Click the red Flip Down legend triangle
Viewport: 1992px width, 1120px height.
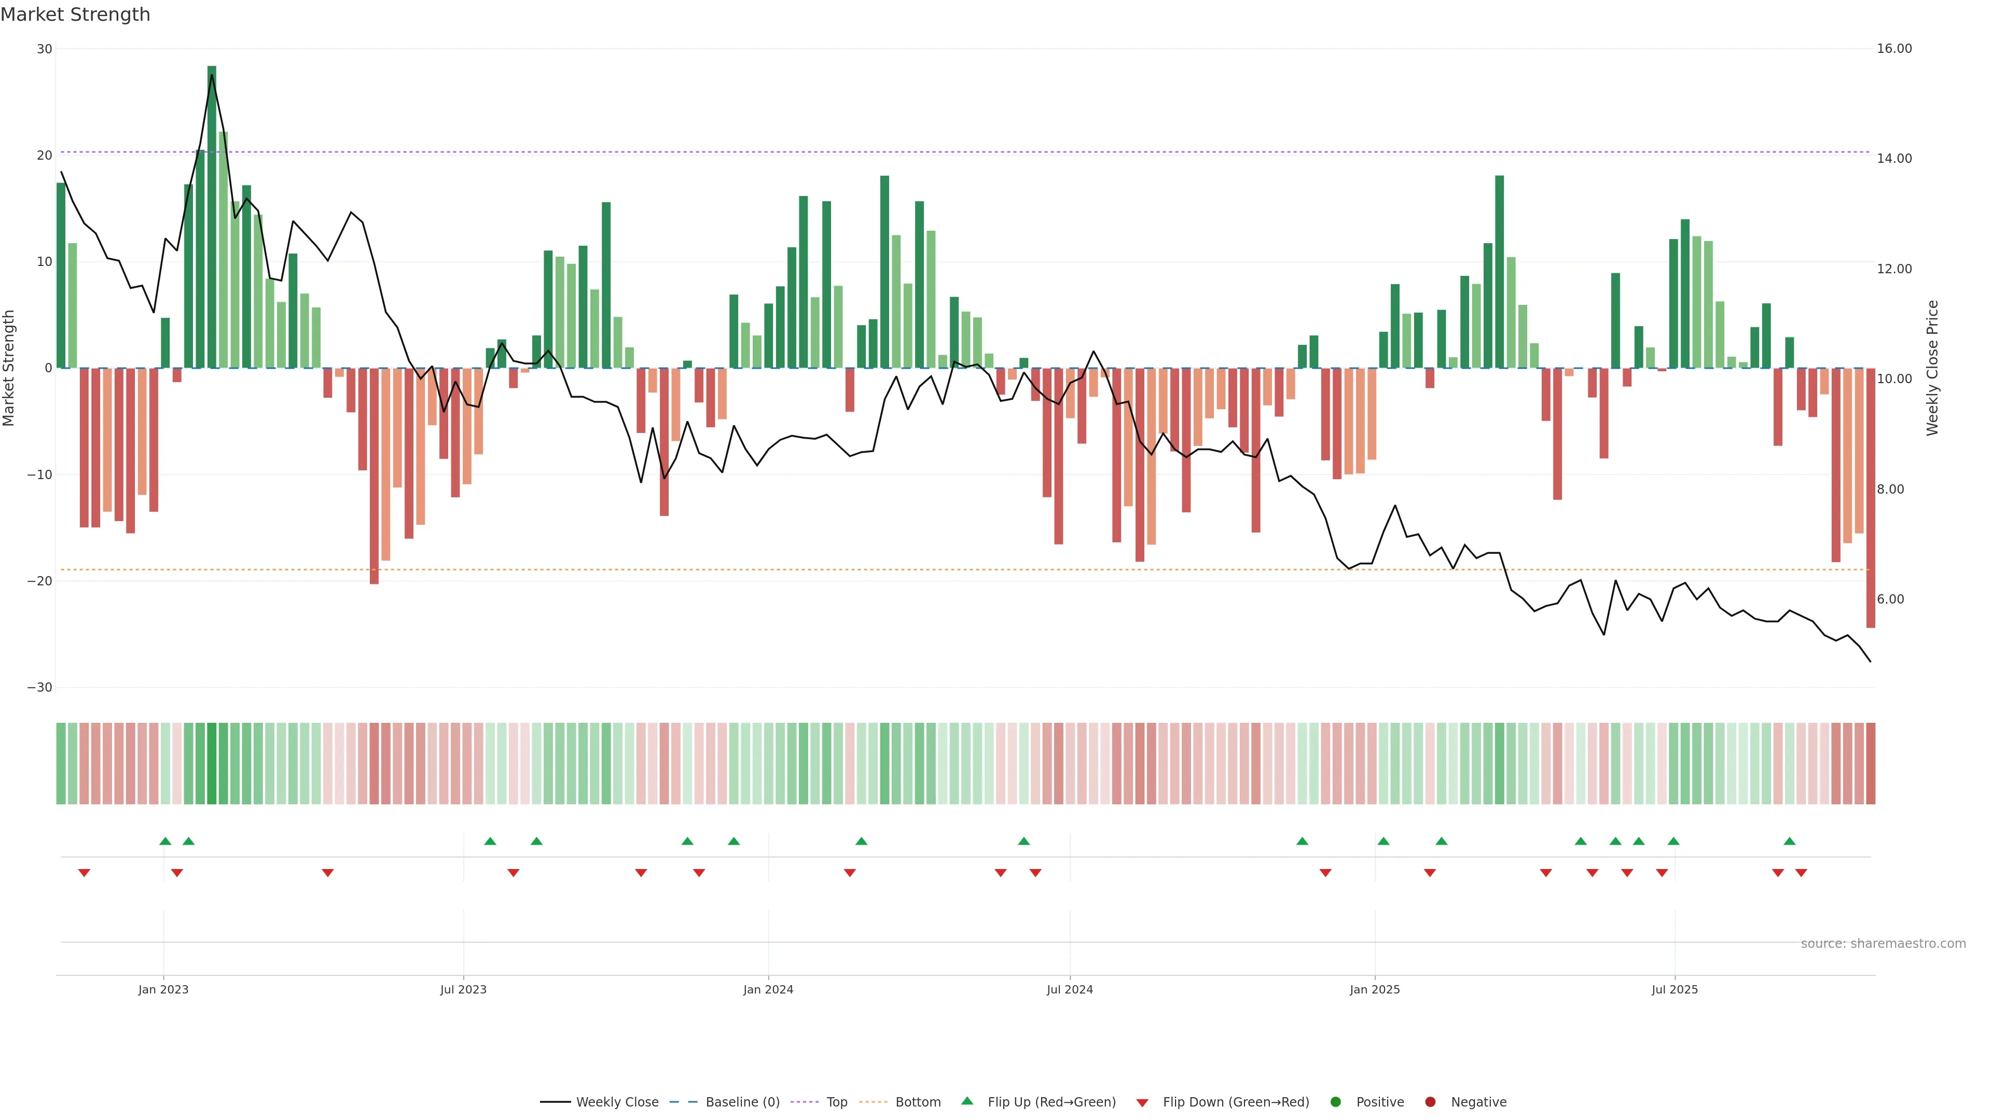[1142, 1102]
